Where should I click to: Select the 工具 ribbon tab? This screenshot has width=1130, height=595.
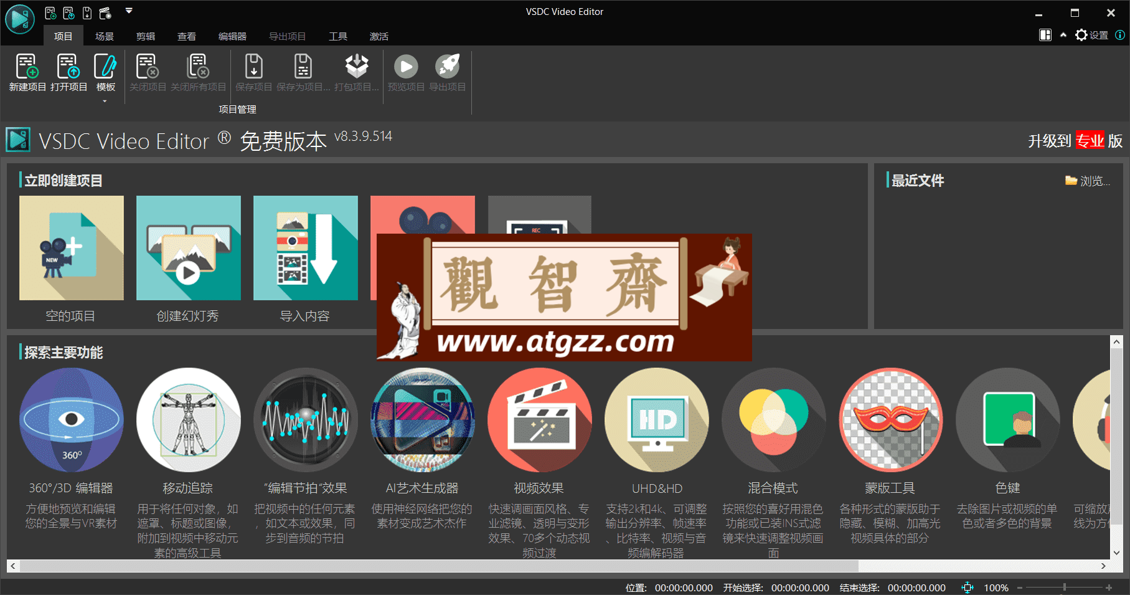[338, 36]
